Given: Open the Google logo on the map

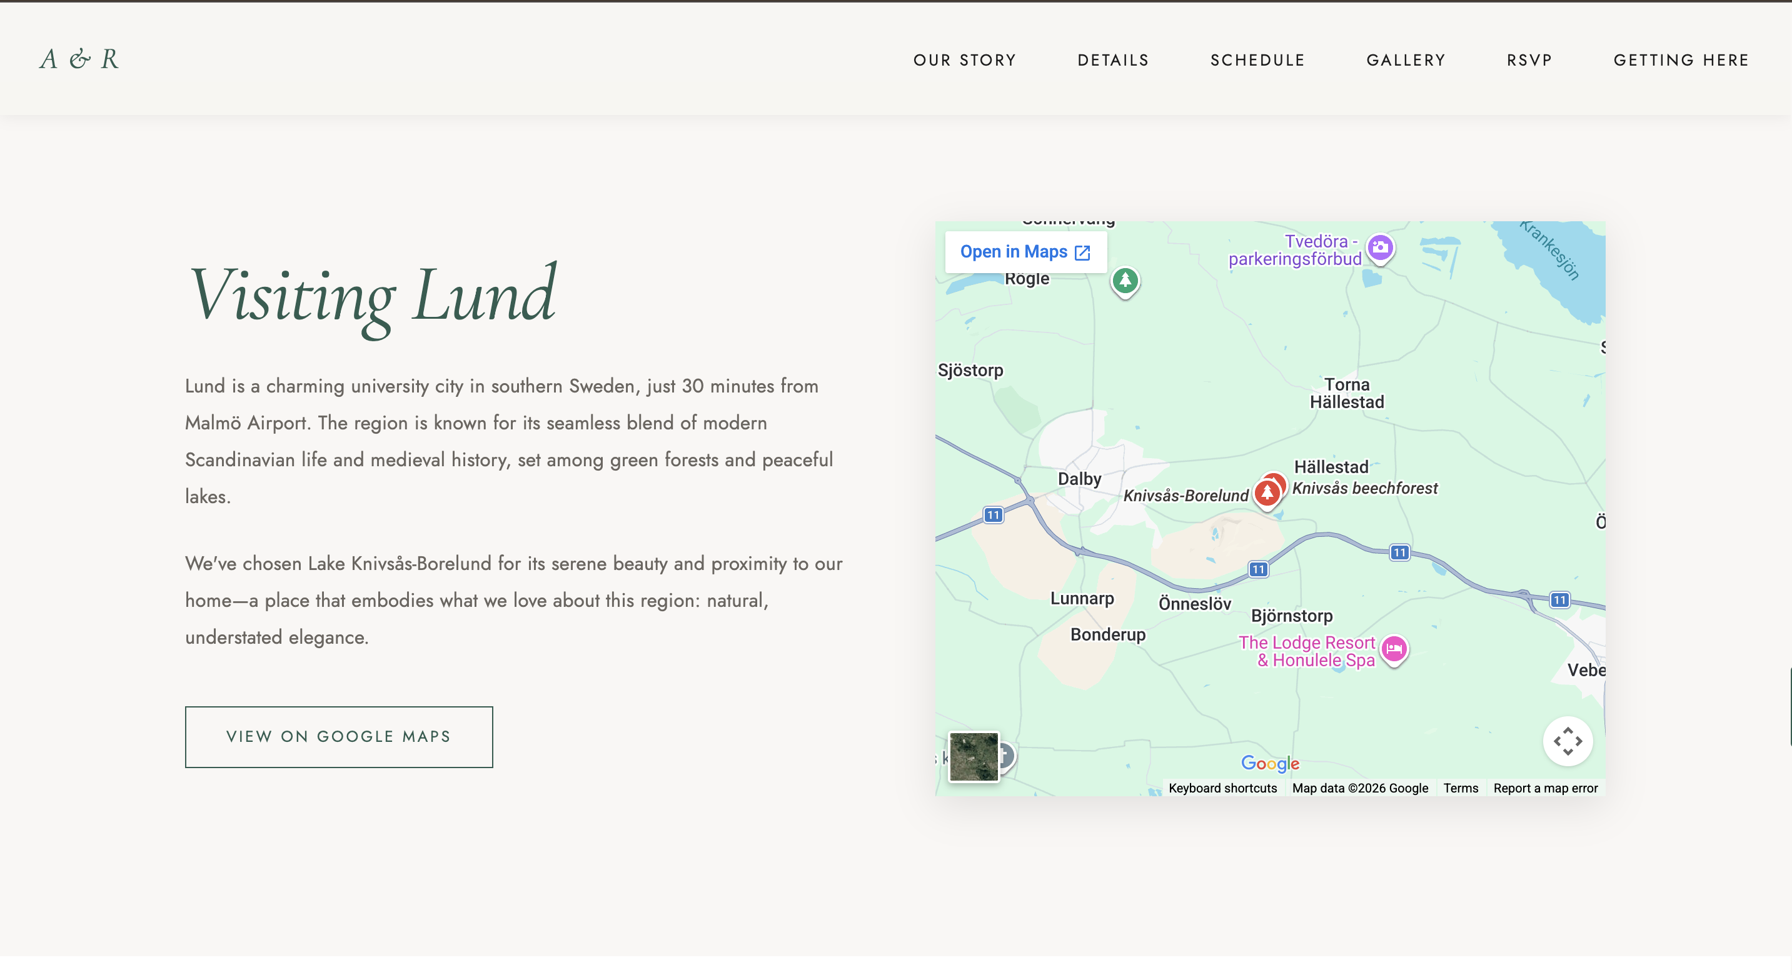Looking at the screenshot, I should pos(1269,764).
